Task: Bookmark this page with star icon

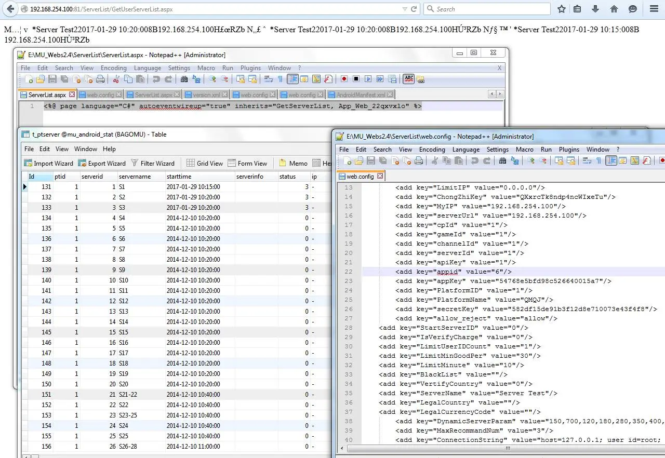Action: 562,9
